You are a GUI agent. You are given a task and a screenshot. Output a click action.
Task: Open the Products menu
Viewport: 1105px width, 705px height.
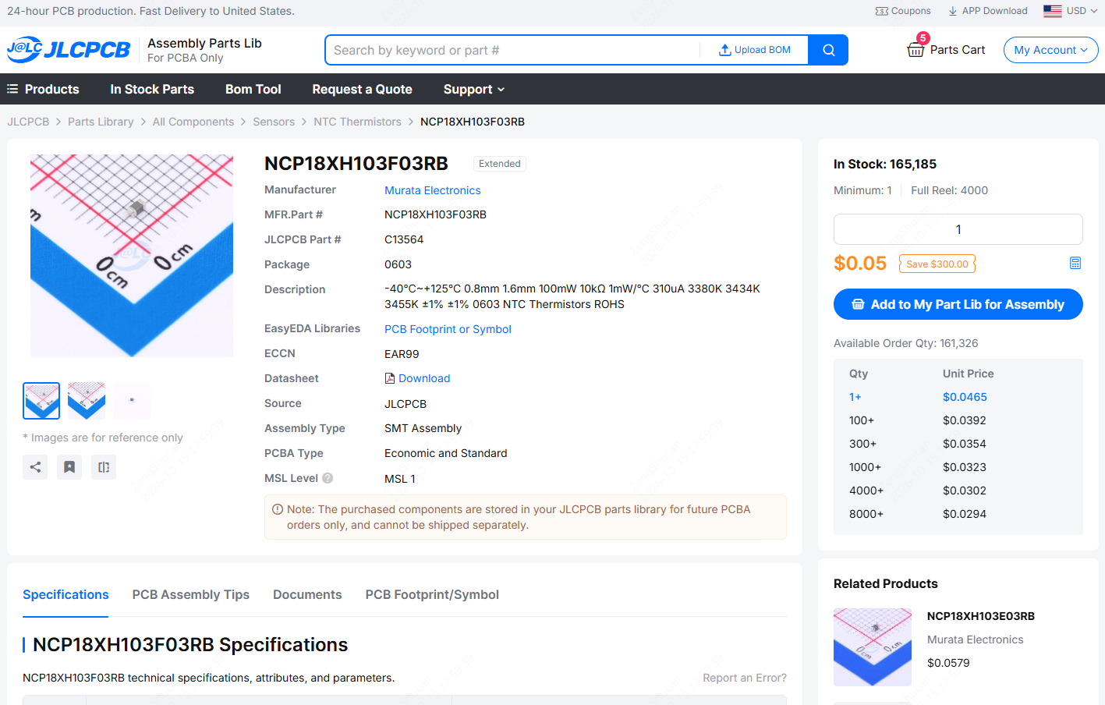coord(44,89)
